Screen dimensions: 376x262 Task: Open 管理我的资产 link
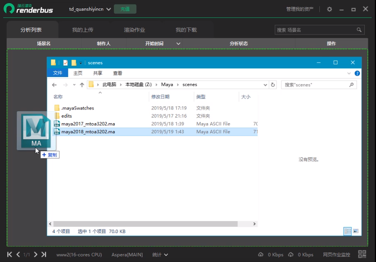point(300,9)
